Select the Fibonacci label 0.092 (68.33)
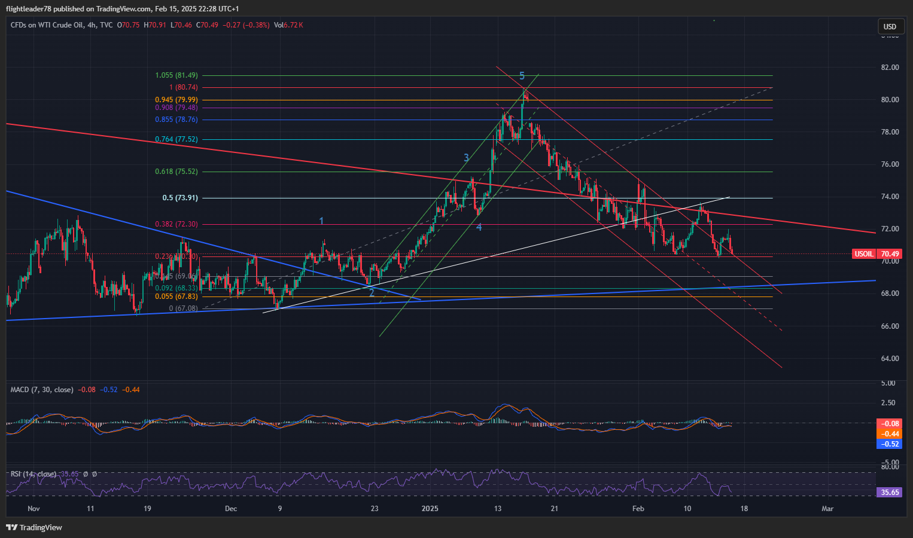Image resolution: width=913 pixels, height=538 pixels. pyautogui.click(x=176, y=288)
